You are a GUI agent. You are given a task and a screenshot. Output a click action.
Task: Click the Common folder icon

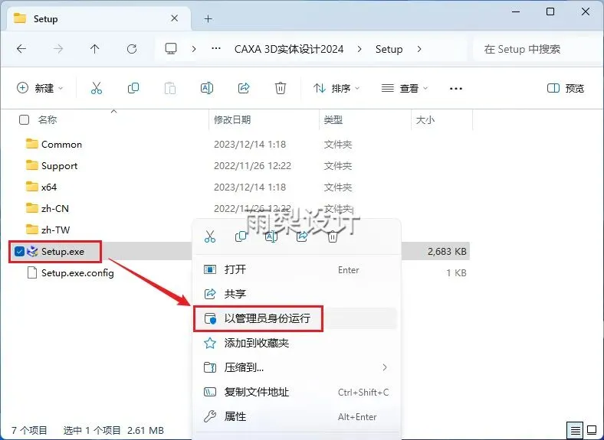point(32,144)
